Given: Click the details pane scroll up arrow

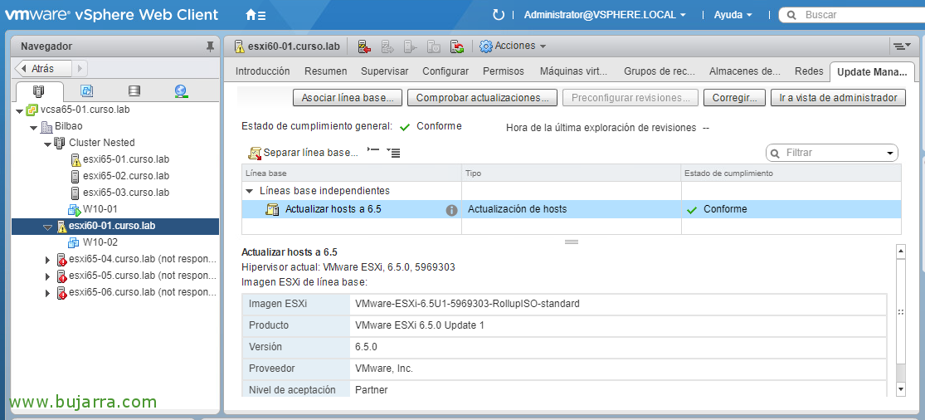Looking at the screenshot, I should [x=900, y=252].
